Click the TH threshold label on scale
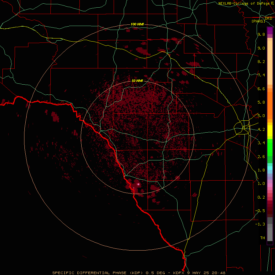The width and height of the screenshot is (275, 275). [x=262, y=238]
